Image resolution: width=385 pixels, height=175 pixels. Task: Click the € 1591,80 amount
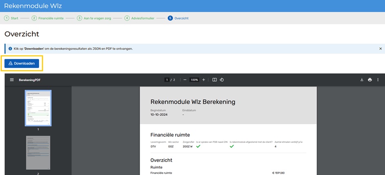(x=279, y=173)
